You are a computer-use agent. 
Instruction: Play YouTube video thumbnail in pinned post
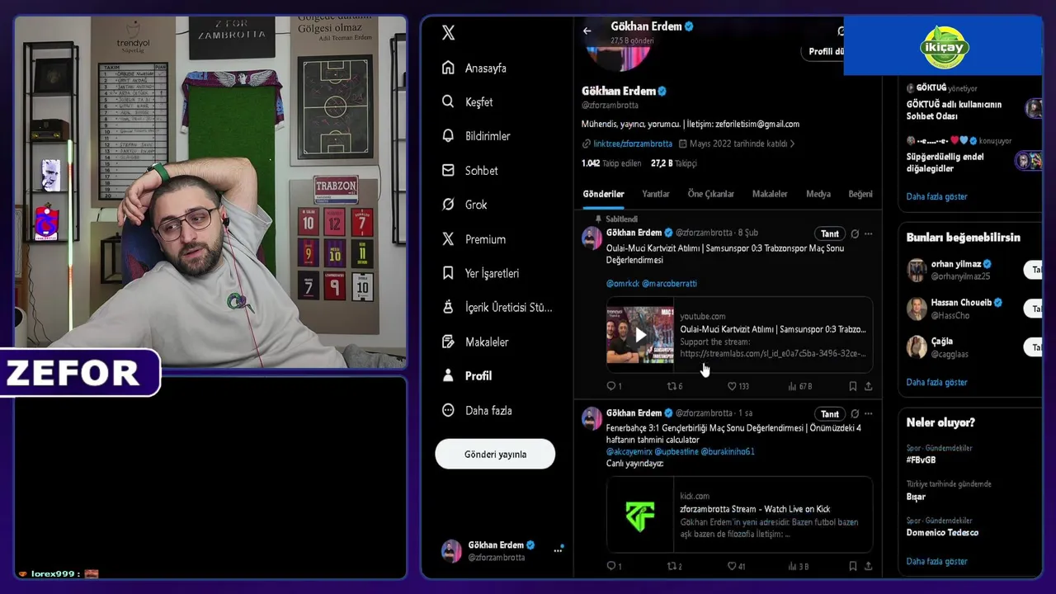[640, 335]
